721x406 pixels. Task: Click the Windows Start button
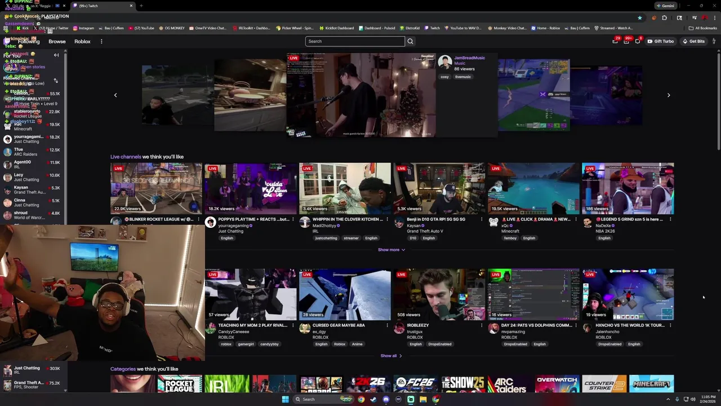(285, 399)
